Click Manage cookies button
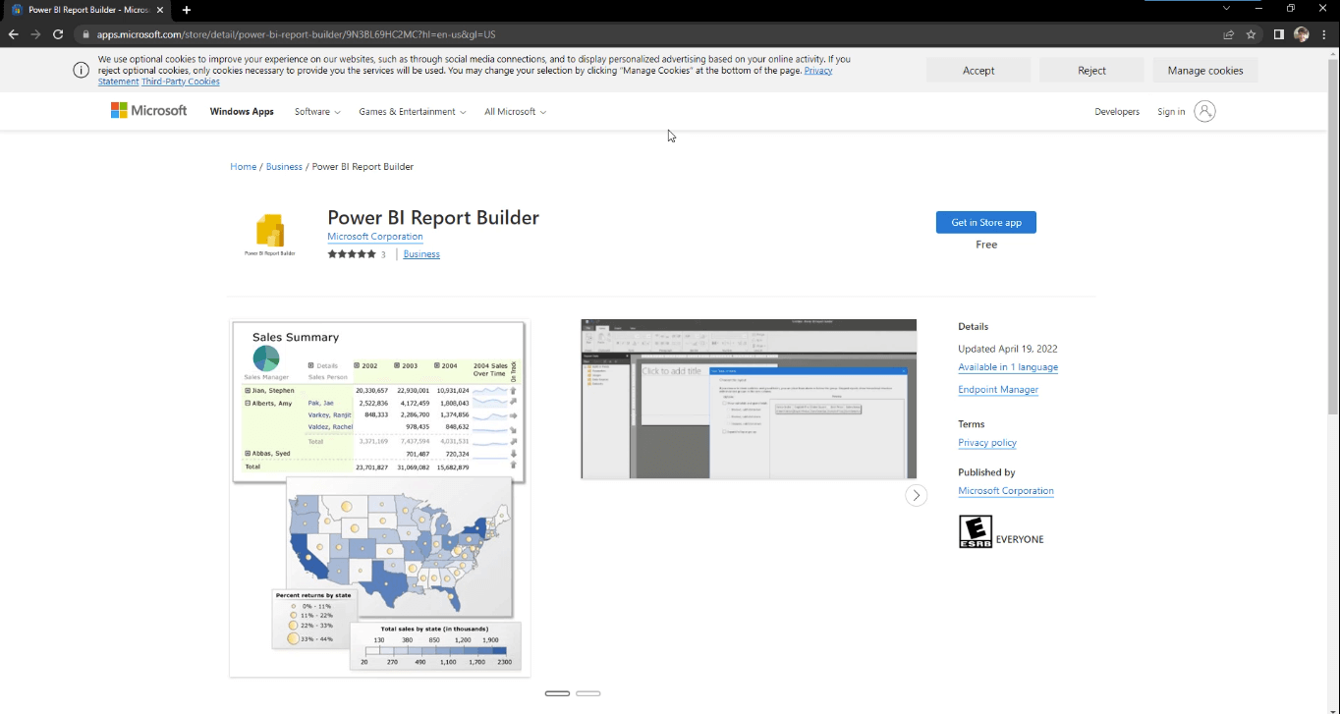Image resolution: width=1340 pixels, height=714 pixels. coord(1205,70)
